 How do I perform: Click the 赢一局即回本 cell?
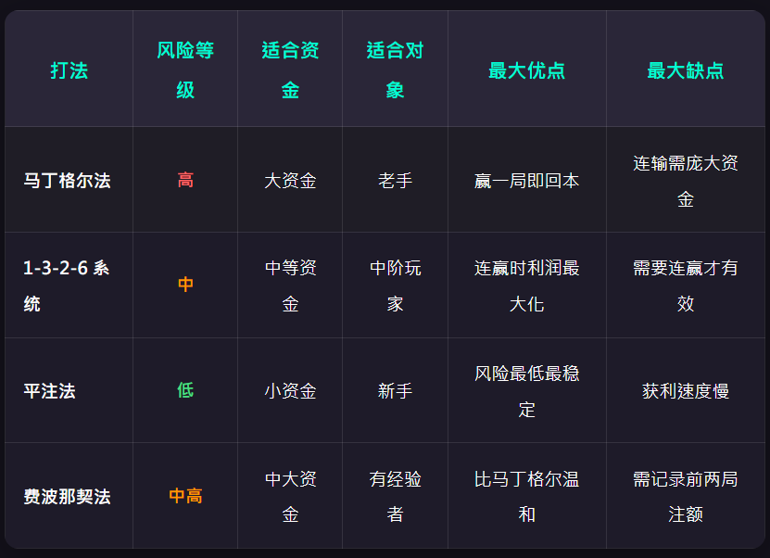pos(526,181)
